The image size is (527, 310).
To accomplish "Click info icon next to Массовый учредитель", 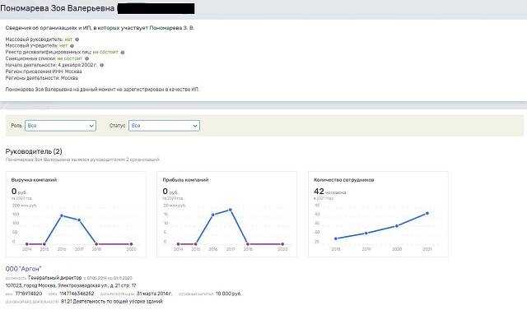I will click(72, 45).
